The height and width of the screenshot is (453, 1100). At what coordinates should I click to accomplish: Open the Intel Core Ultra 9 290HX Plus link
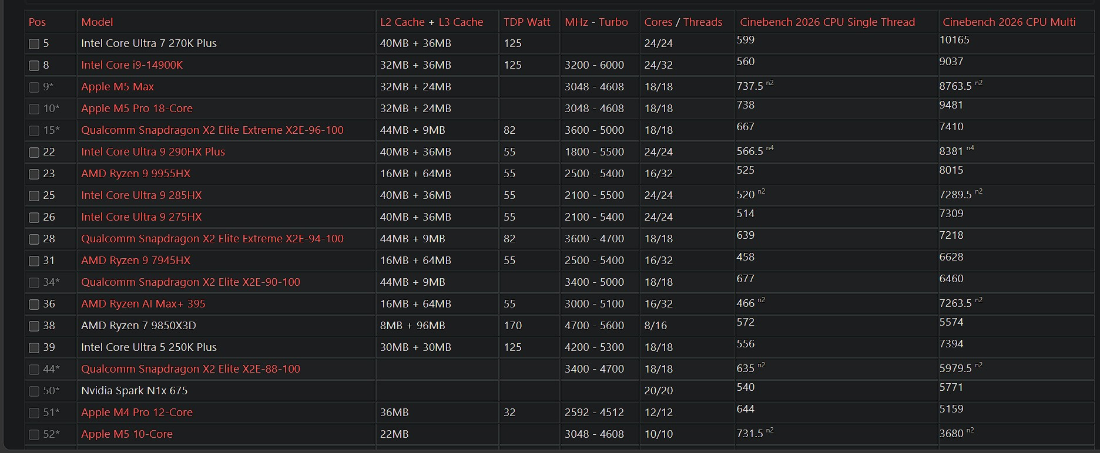(x=153, y=152)
